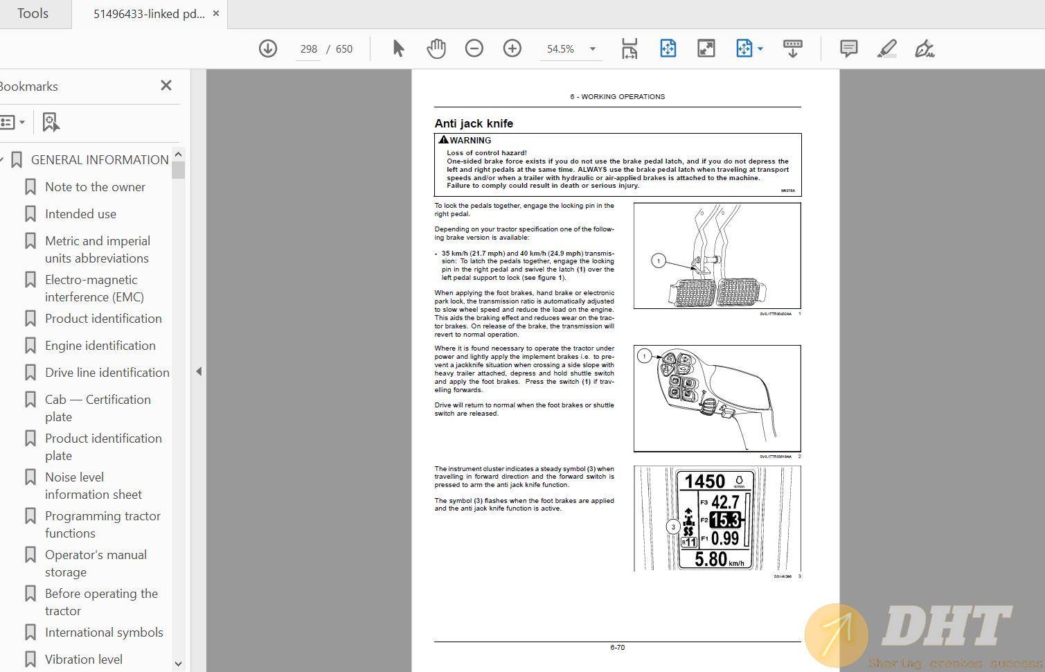Image resolution: width=1045 pixels, height=672 pixels.
Task: Open the zoom percentage dropdown arrow
Action: 593,49
